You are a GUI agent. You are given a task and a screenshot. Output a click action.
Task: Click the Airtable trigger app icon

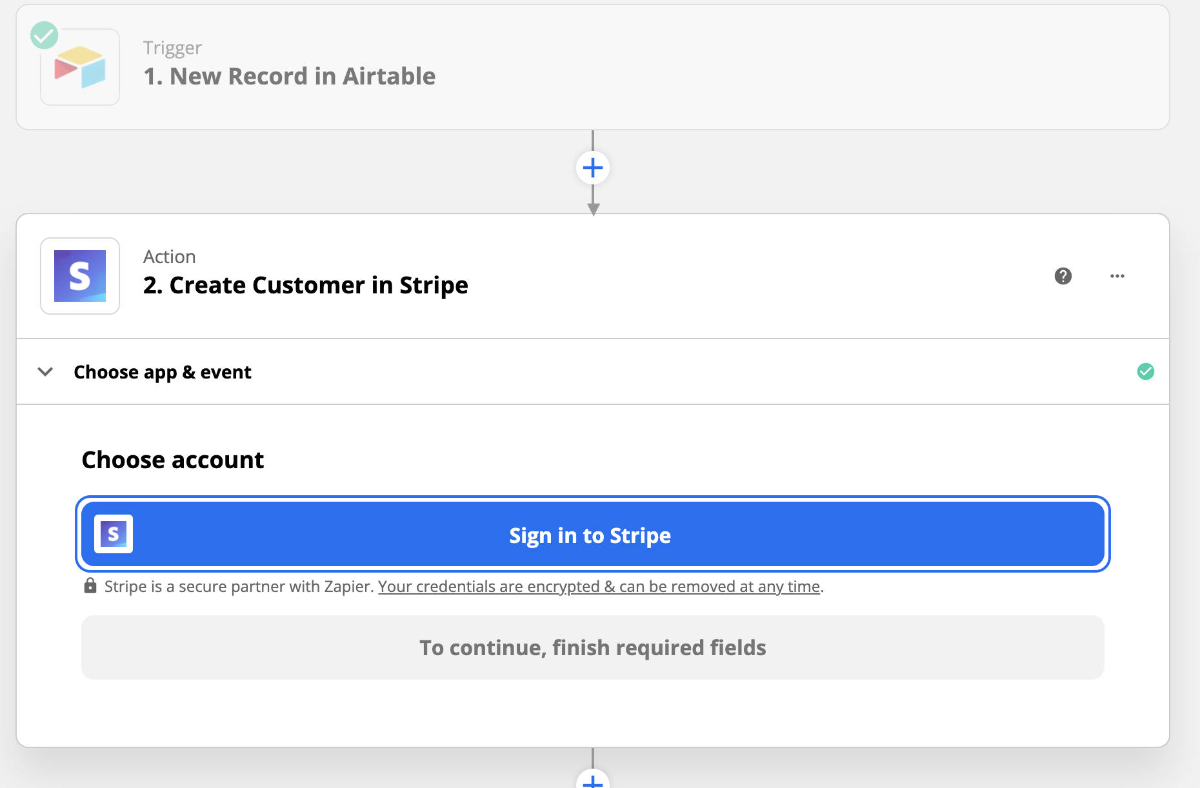pos(80,67)
